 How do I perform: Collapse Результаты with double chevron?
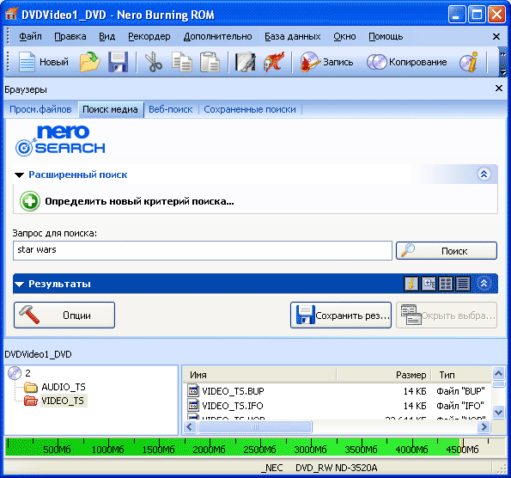(484, 284)
